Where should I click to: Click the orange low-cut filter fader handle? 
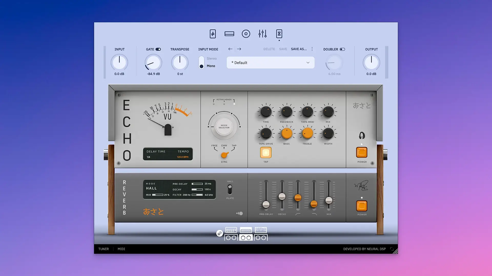point(298,198)
